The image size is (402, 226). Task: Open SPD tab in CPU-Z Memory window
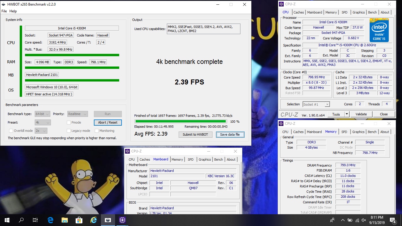344,132
